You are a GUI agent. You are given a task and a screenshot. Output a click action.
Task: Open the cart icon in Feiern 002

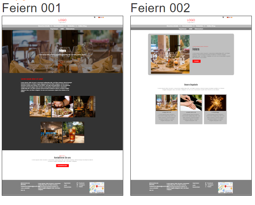(x=223, y=18)
